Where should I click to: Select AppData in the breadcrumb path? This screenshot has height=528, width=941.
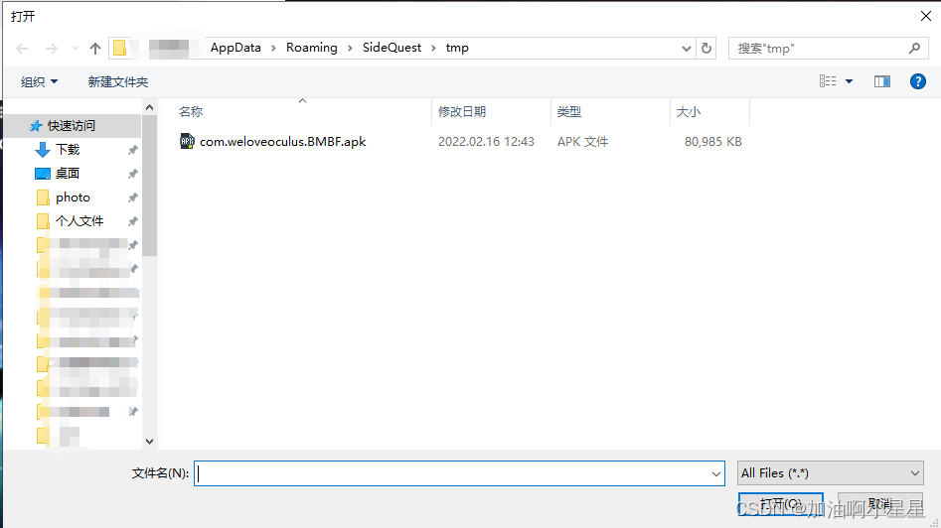click(x=235, y=48)
